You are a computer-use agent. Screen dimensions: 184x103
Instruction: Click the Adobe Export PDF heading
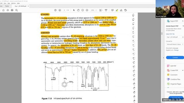click(x=172, y=26)
